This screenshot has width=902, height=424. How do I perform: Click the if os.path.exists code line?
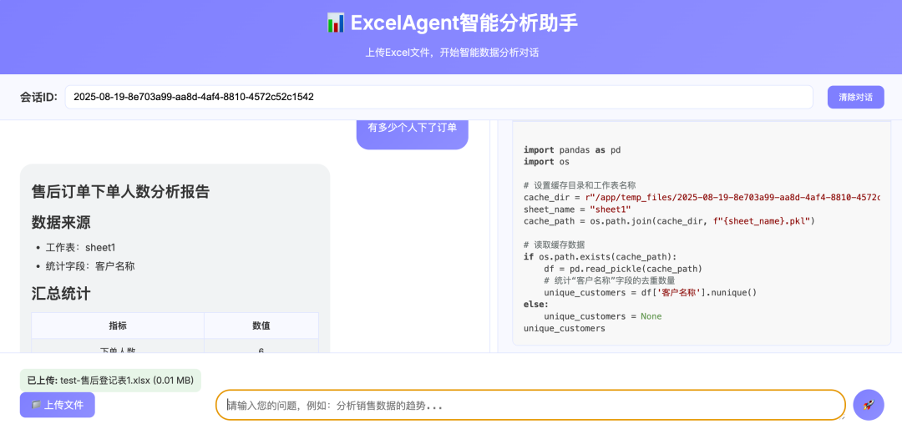[600, 257]
